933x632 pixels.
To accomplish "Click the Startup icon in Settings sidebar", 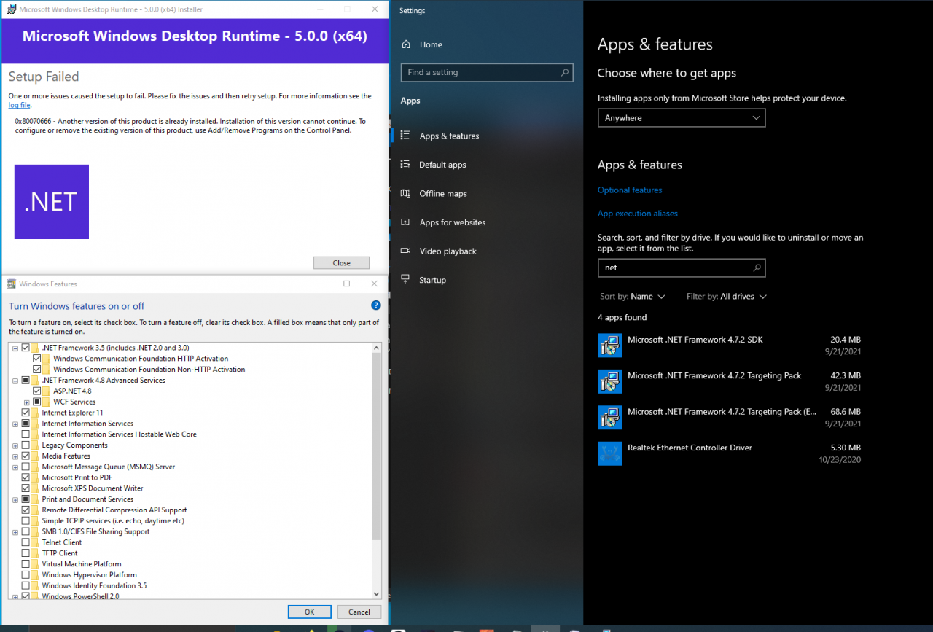I will (406, 280).
